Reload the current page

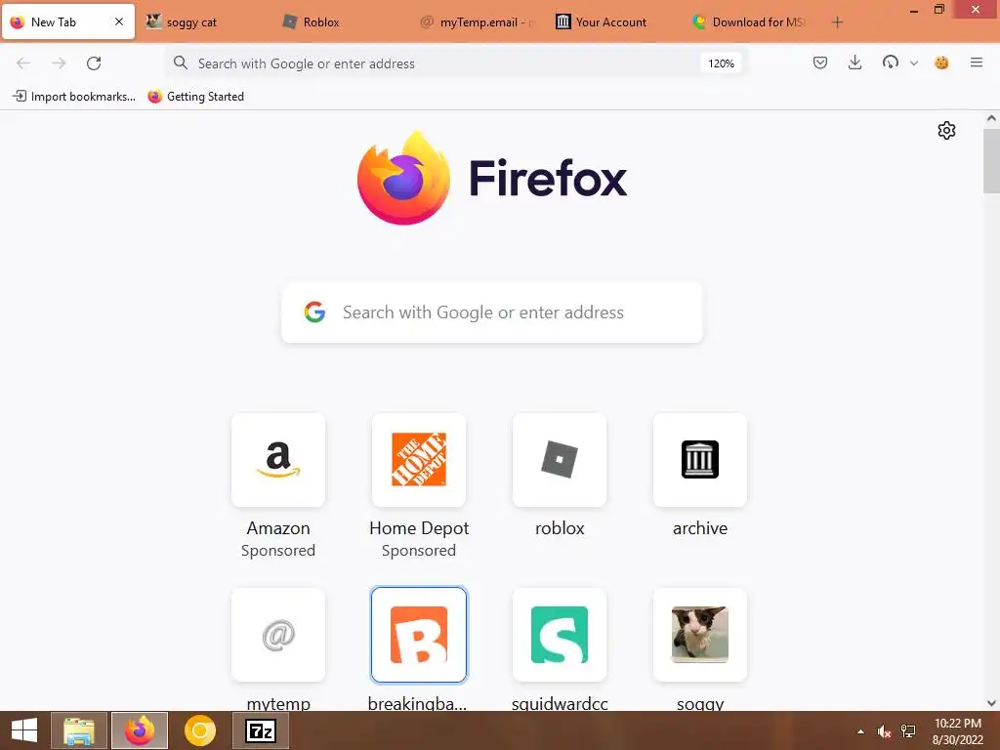(x=94, y=63)
